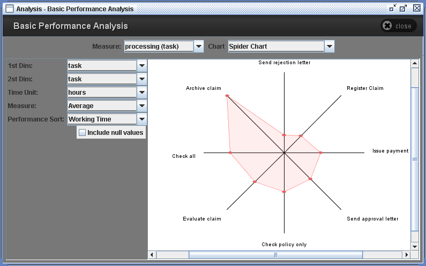Open the Chart type dropdown showing Spider Chart

329,47
